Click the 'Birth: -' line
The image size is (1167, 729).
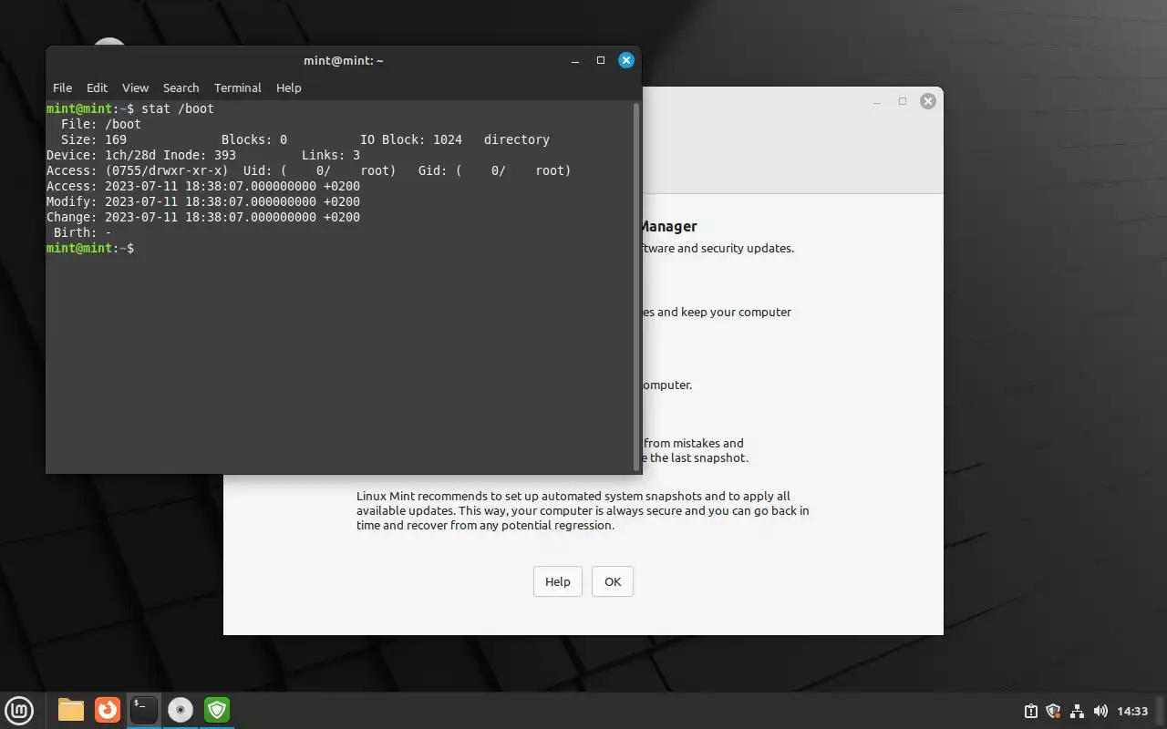pos(83,232)
